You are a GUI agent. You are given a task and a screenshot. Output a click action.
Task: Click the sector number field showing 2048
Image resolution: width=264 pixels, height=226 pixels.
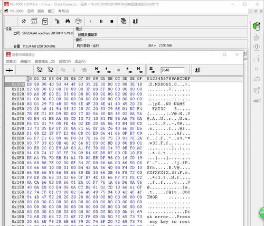click(x=173, y=70)
